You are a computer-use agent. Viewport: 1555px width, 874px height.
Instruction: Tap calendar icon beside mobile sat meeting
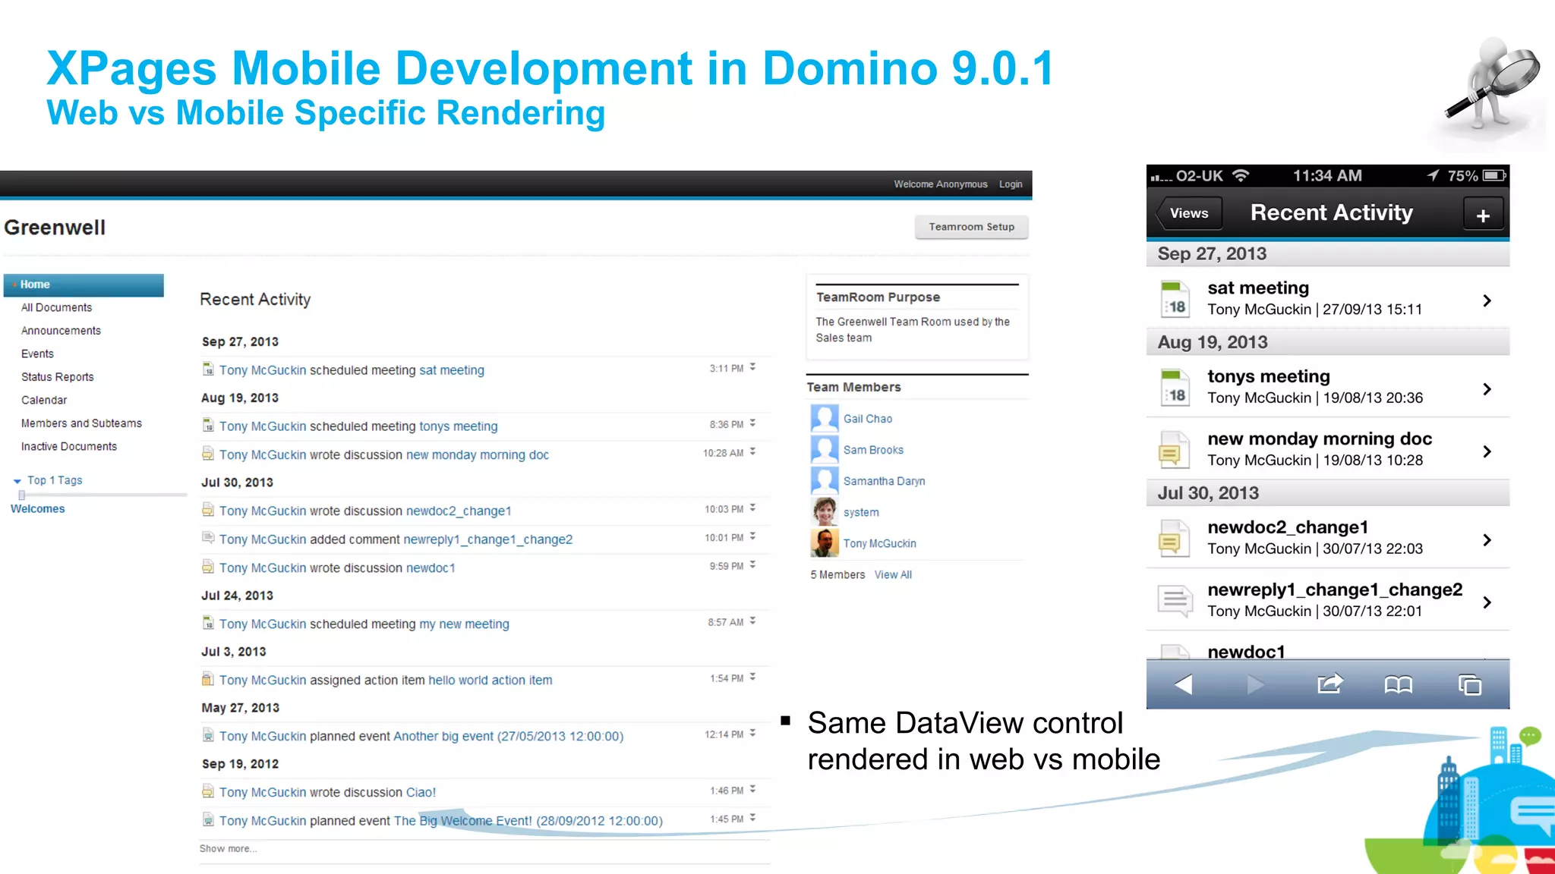(1175, 299)
